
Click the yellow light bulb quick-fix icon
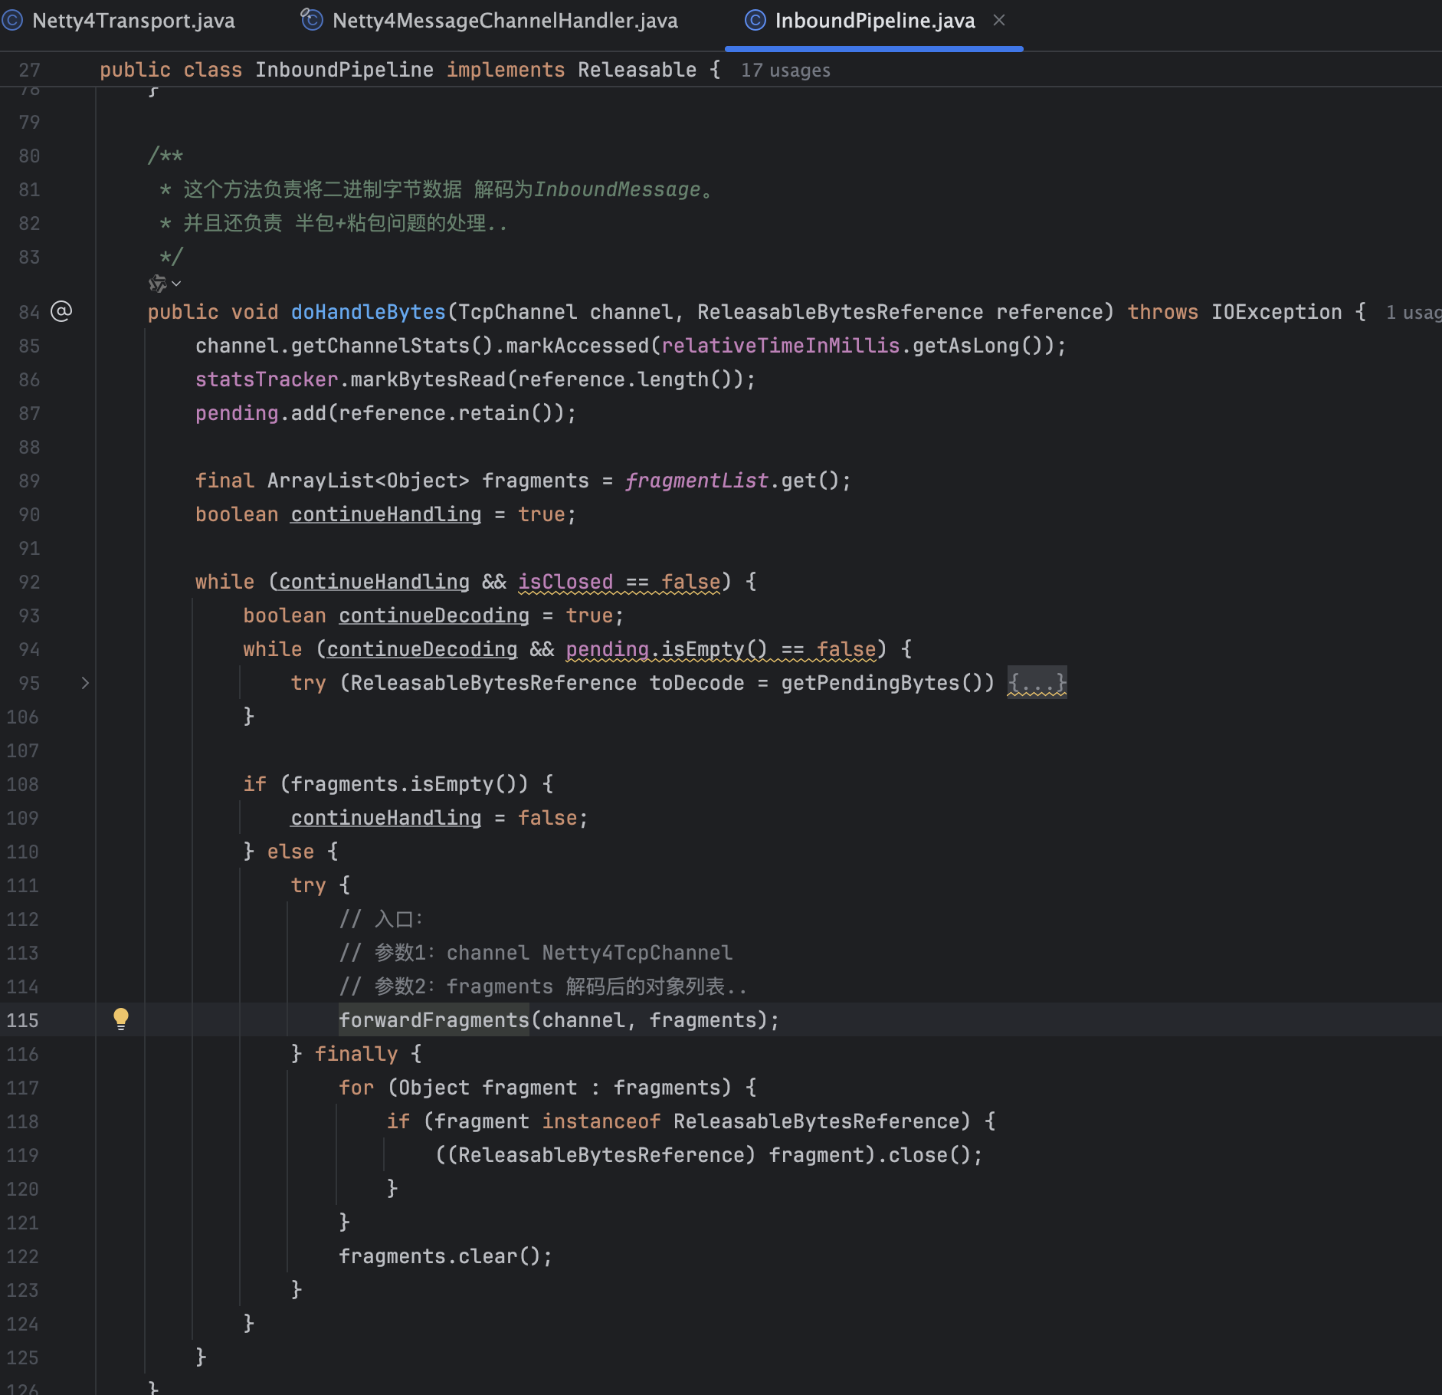tap(121, 1019)
